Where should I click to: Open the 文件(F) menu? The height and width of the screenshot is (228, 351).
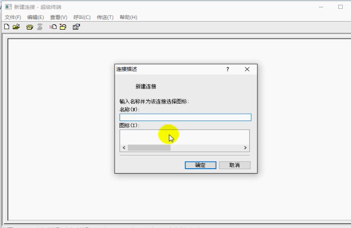click(13, 17)
